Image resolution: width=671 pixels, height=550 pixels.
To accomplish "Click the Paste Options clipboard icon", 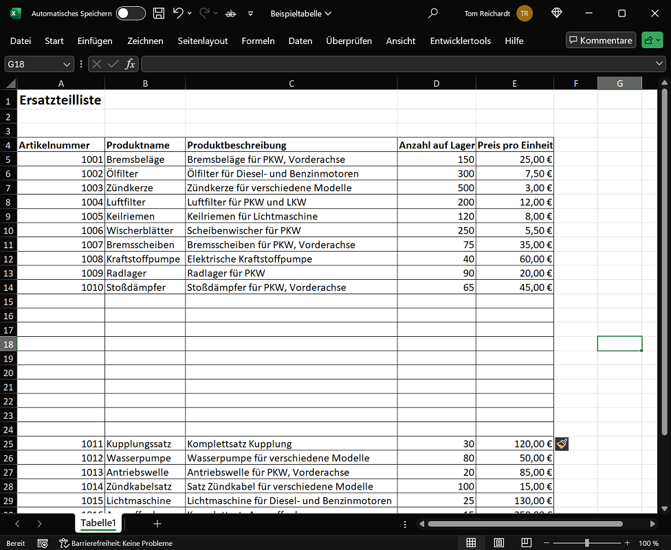I will tap(562, 444).
